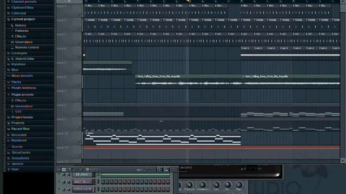Open step graph editor icon in channel rack

[x=160, y=169]
